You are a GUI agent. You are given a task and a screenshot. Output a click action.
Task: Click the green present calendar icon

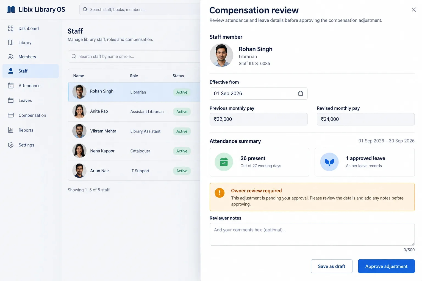(x=224, y=162)
